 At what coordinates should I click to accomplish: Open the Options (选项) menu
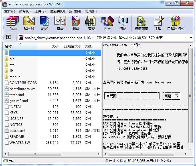coord(75,11)
